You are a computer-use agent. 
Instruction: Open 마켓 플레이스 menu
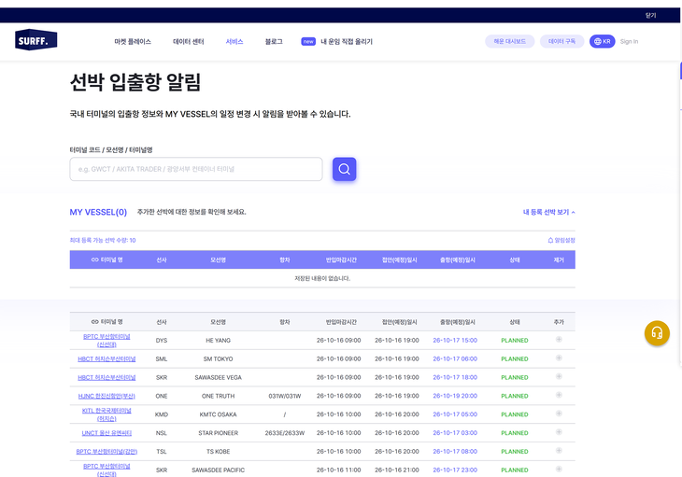click(x=133, y=42)
